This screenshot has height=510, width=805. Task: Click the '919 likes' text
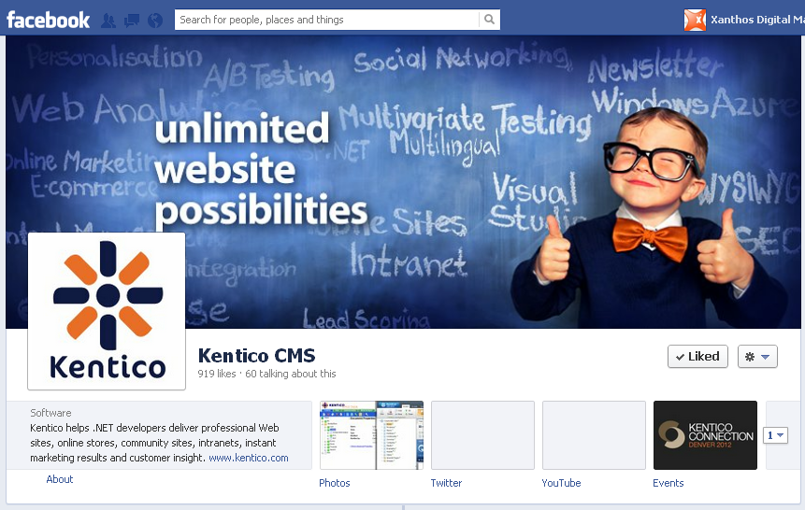(x=217, y=374)
